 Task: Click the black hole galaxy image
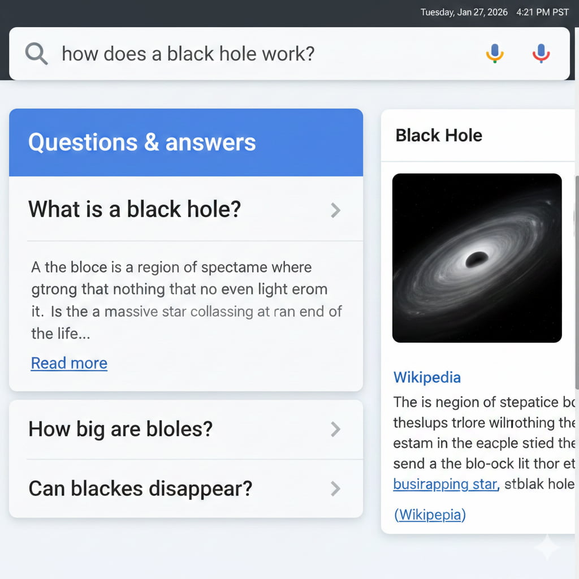click(x=477, y=258)
